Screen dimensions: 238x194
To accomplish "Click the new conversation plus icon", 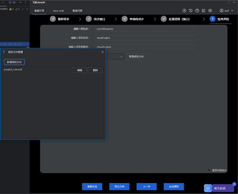I will (184, 11).
